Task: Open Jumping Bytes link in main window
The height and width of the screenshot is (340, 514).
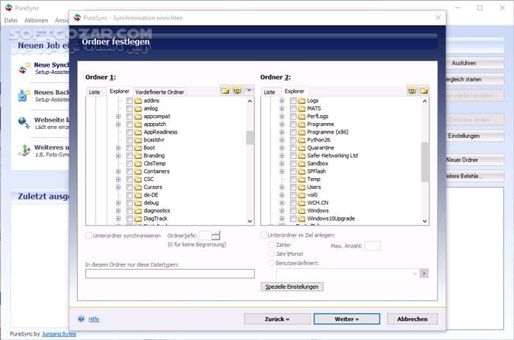Action: click(x=59, y=334)
